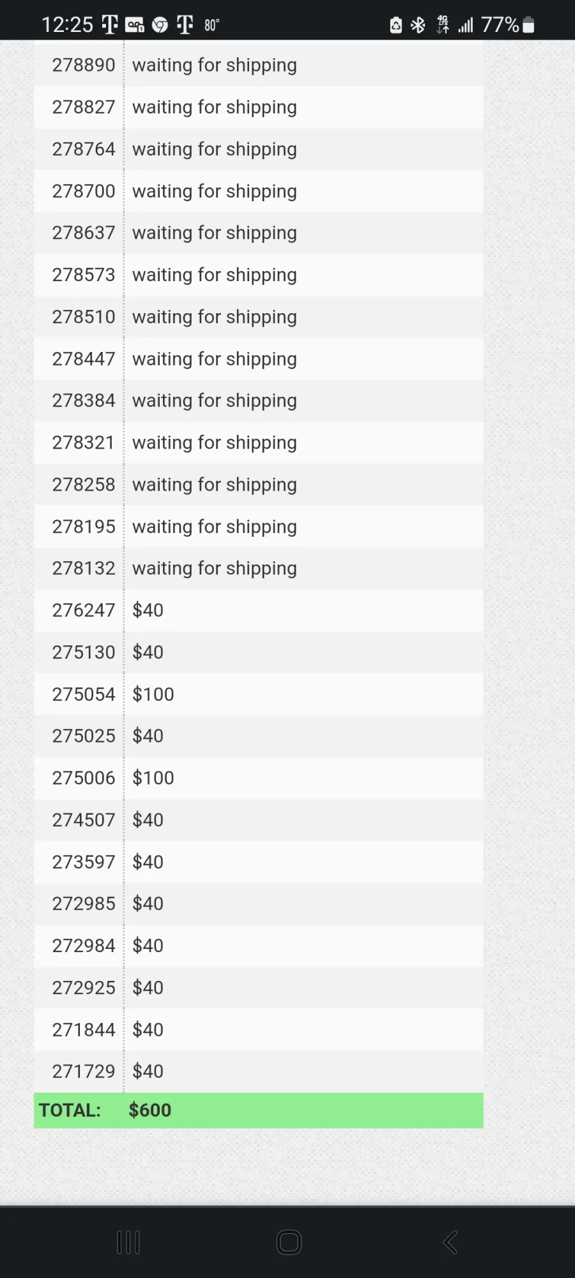Tap the first T-Mobile notification icon
This screenshot has height=1278, width=575.
(110, 25)
